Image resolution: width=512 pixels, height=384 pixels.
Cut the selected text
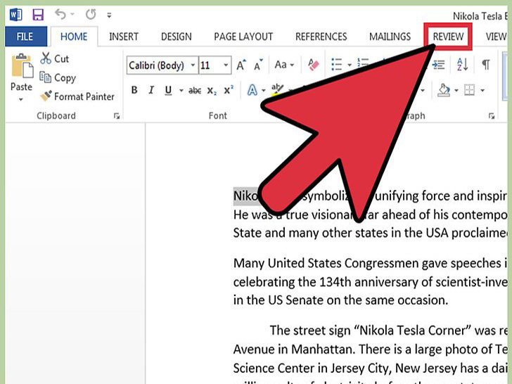tap(55, 59)
